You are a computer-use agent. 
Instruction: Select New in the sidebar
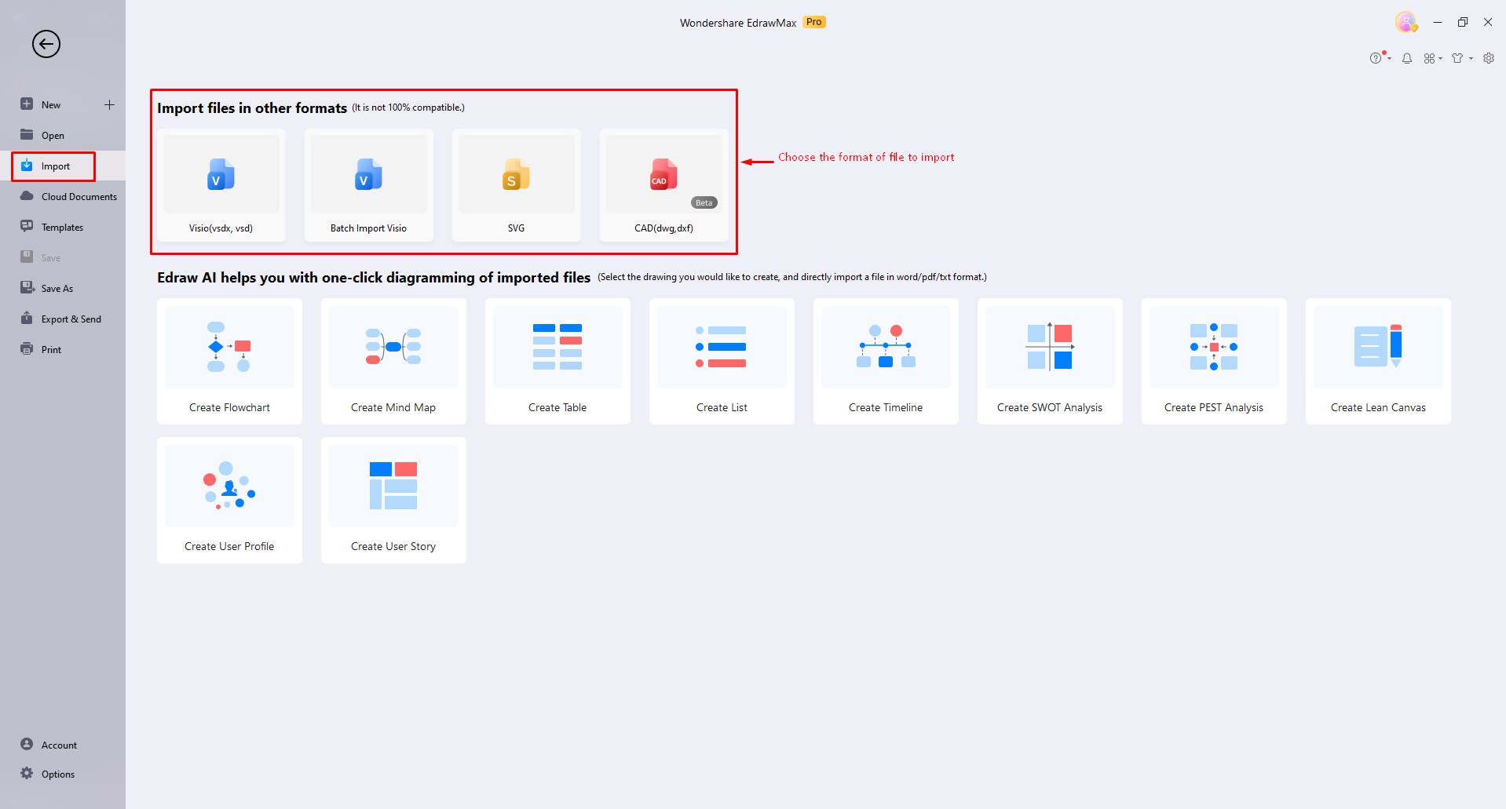pyautogui.click(x=51, y=104)
